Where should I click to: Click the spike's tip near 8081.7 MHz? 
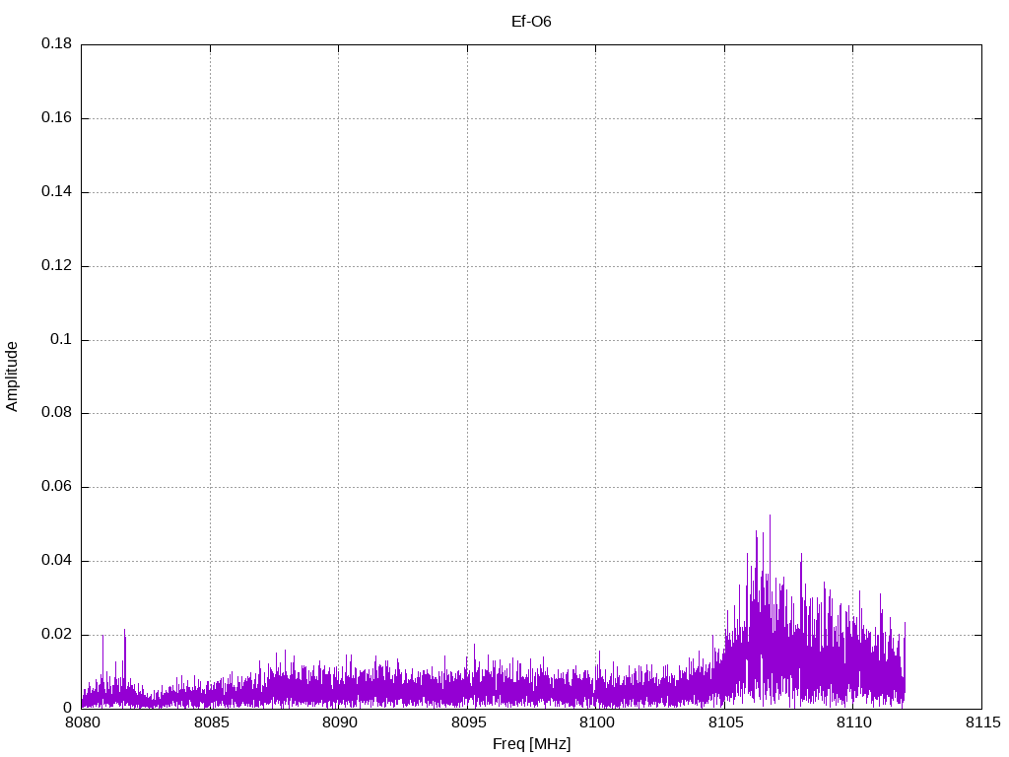point(124,630)
